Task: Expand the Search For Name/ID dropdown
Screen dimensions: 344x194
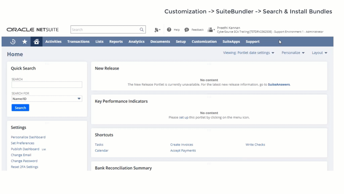Action: (x=79, y=99)
